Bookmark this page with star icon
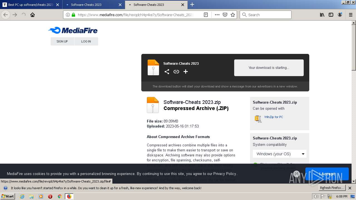 (233, 15)
